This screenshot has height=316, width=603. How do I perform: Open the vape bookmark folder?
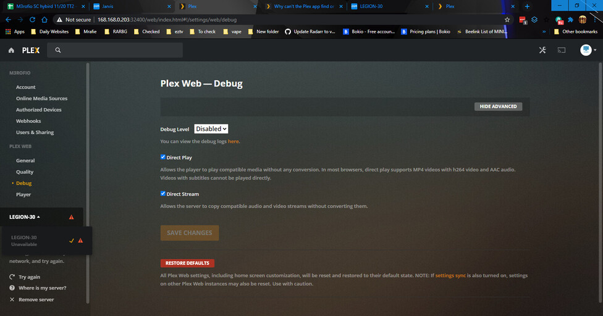pos(232,32)
